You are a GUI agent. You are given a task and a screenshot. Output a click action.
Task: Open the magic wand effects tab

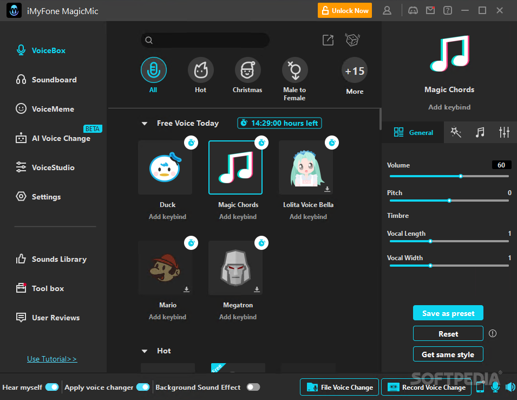456,132
